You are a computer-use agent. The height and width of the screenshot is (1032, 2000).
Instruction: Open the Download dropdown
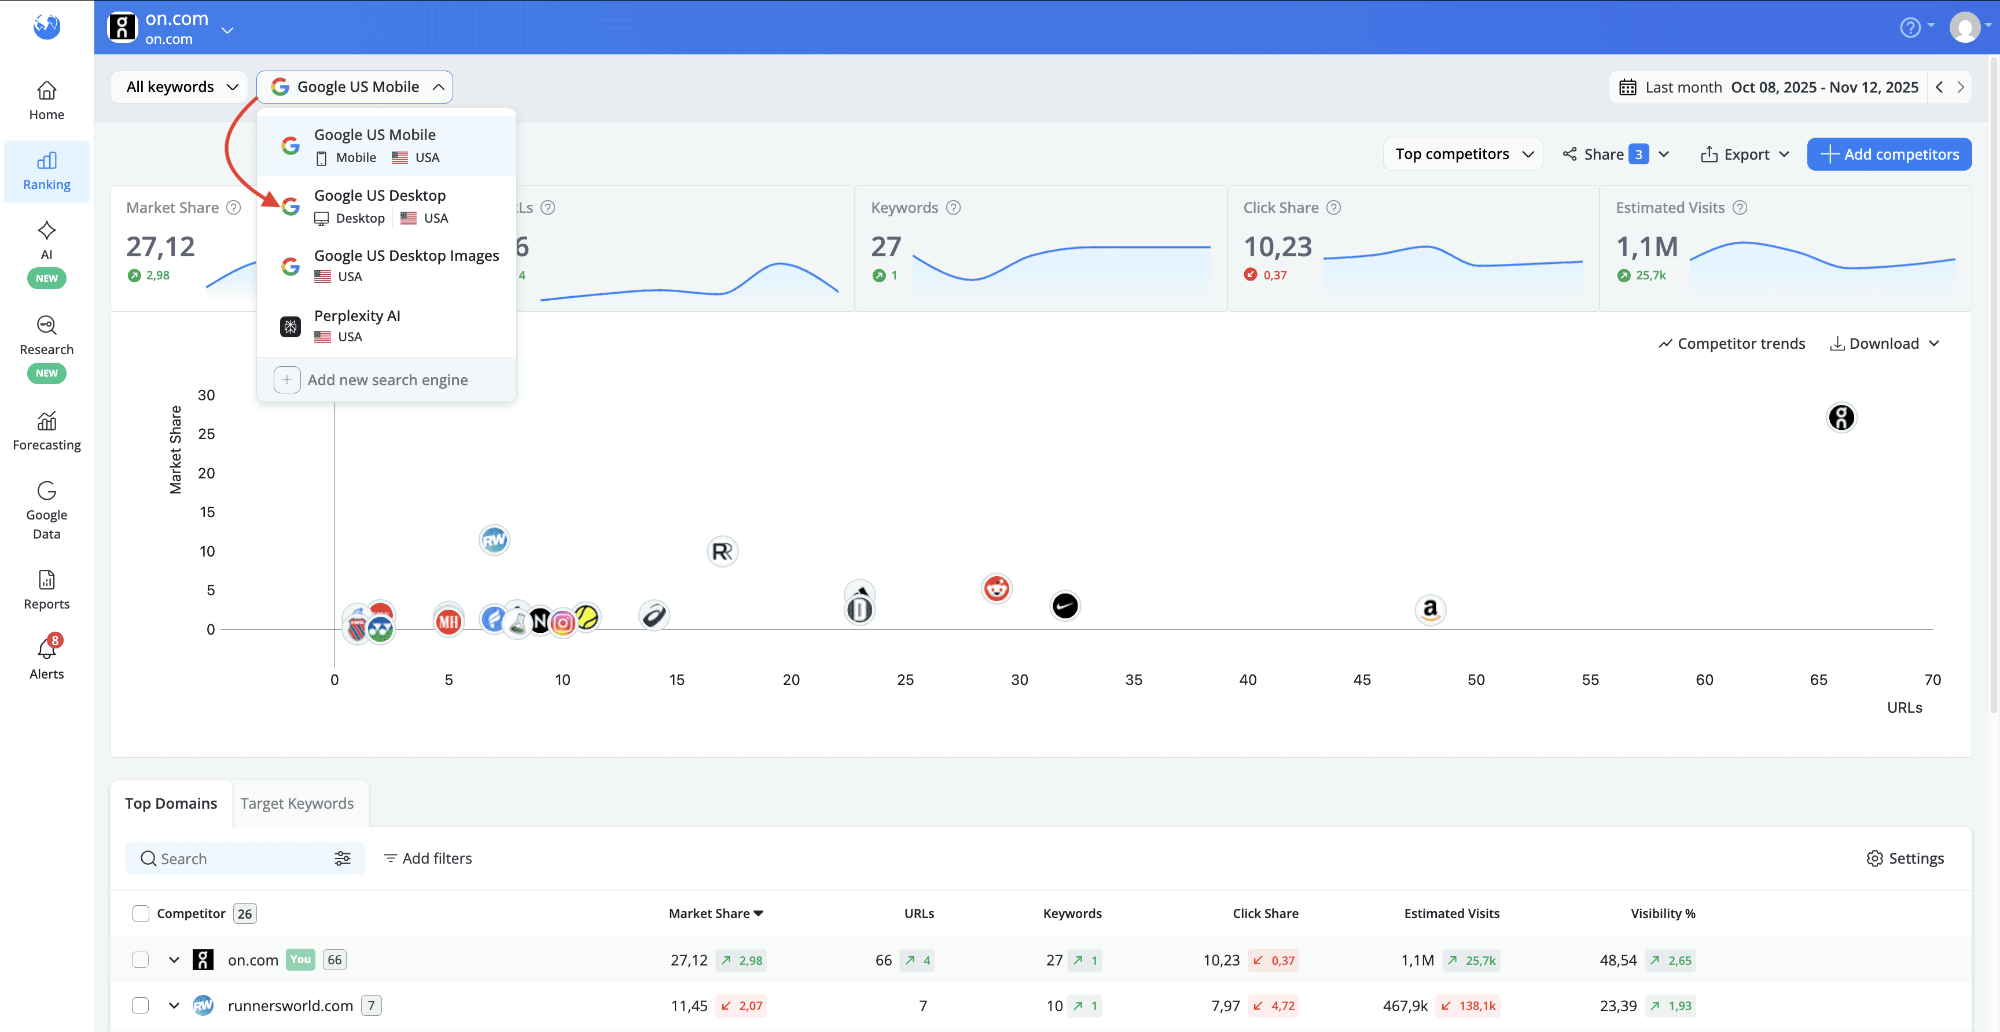pyautogui.click(x=1885, y=343)
